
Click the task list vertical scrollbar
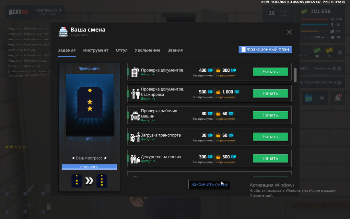coord(295,75)
